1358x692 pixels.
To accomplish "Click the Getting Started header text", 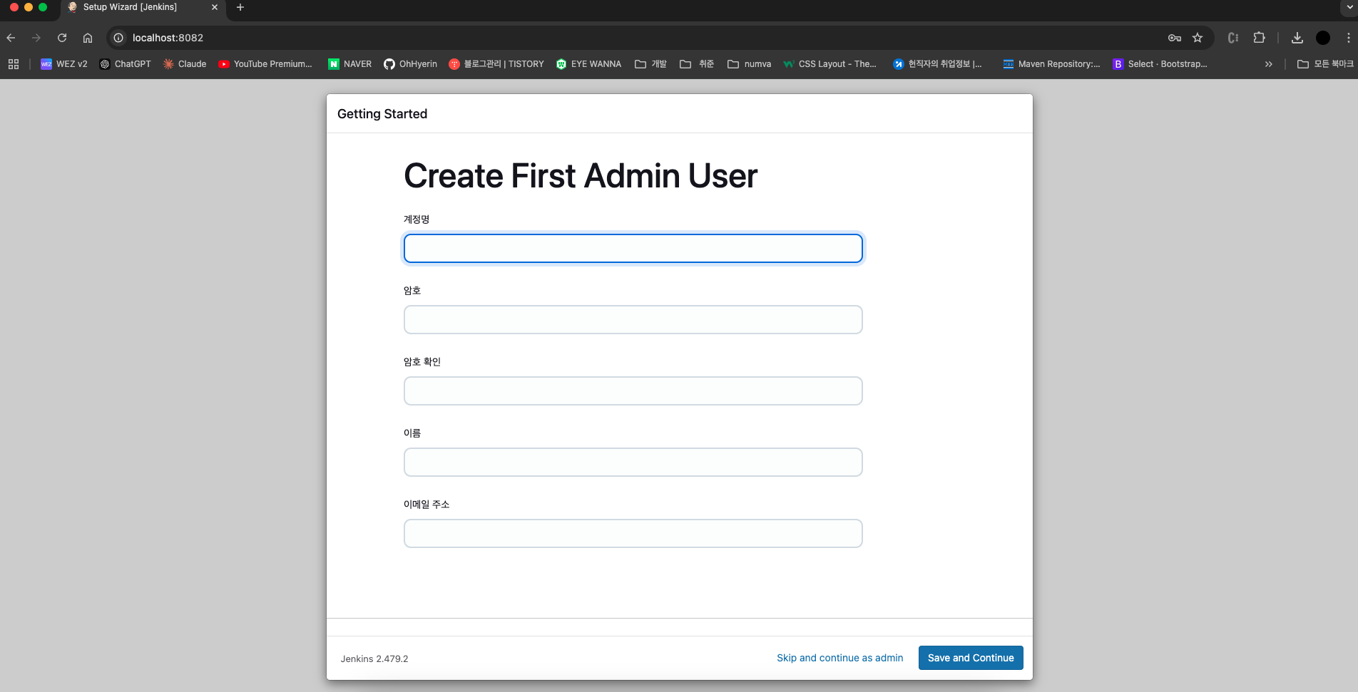I will point(382,114).
